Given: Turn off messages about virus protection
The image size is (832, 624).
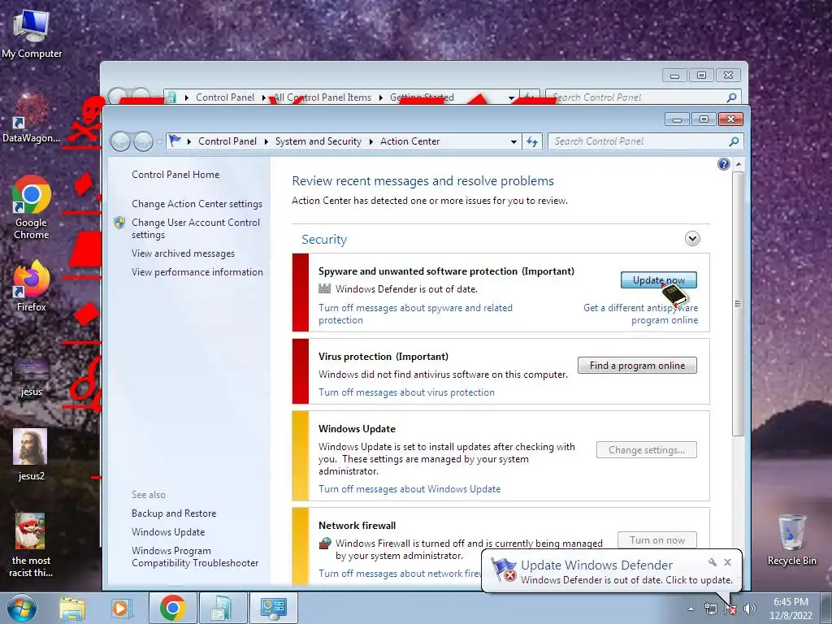Looking at the screenshot, I should (406, 392).
